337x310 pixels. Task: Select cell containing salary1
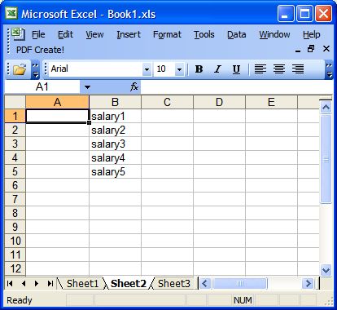tap(115, 116)
